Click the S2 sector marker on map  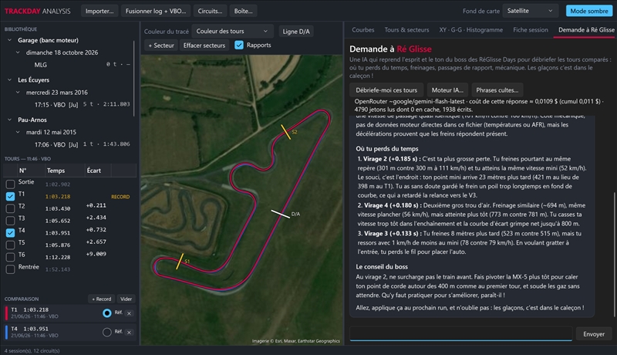[x=286, y=132]
